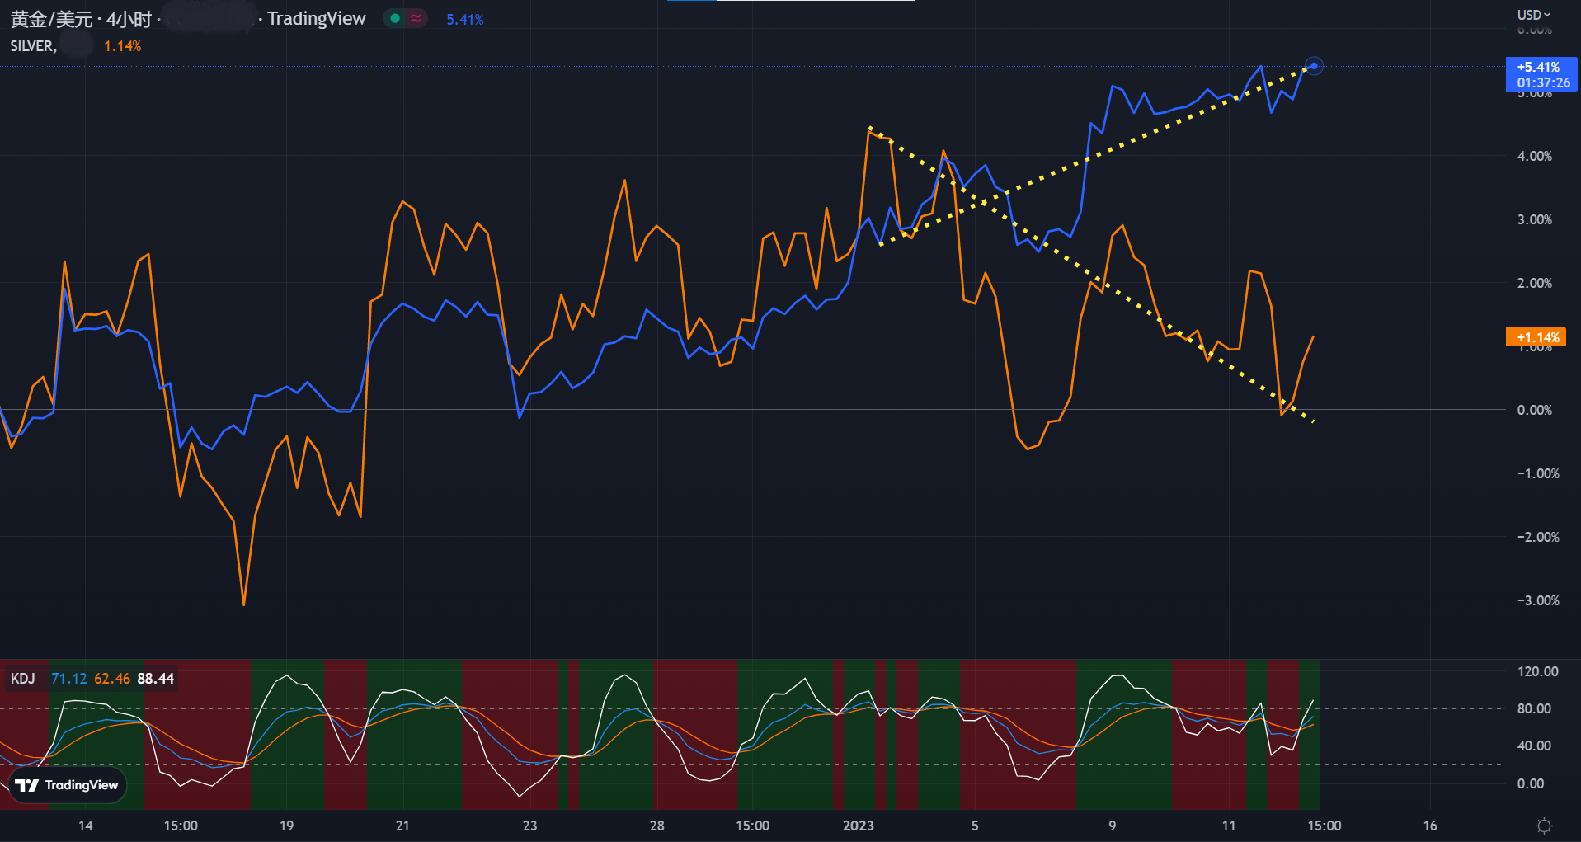
Task: Click the −3.00% price axis label
Action: [x=1538, y=600]
